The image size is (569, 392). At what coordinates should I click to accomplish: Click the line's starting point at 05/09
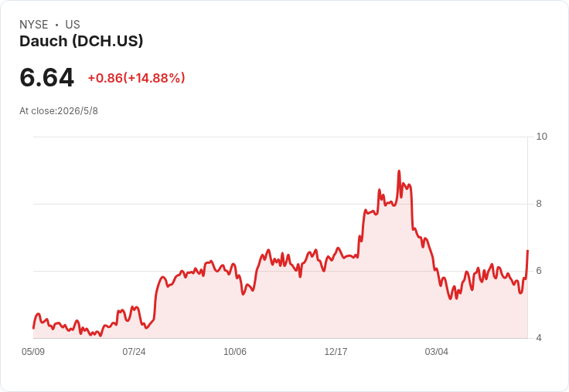(x=34, y=328)
